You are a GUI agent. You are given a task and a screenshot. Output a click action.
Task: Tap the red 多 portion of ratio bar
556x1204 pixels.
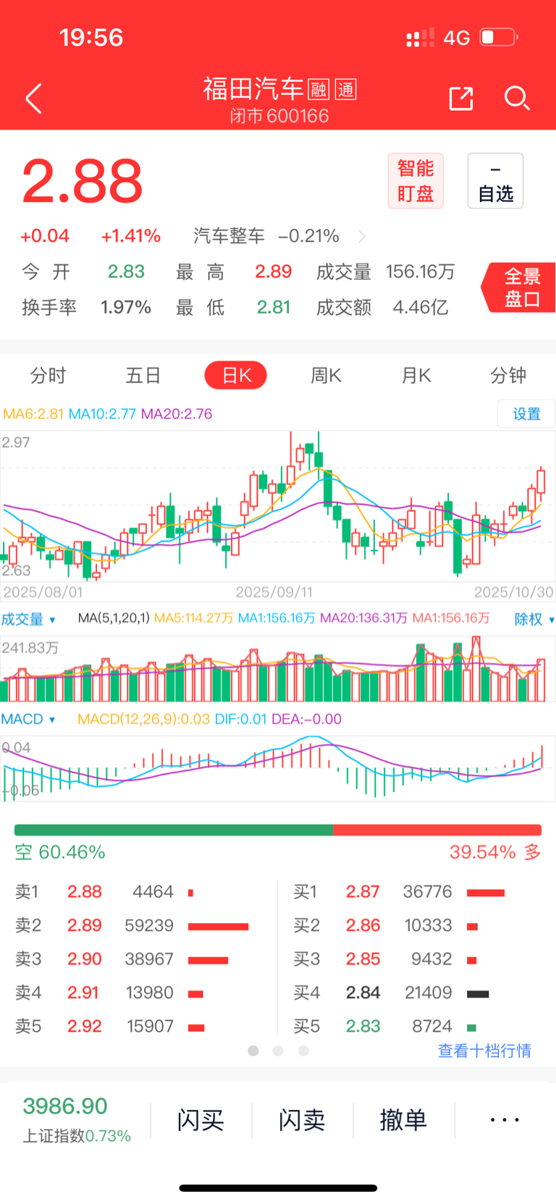[x=437, y=830]
